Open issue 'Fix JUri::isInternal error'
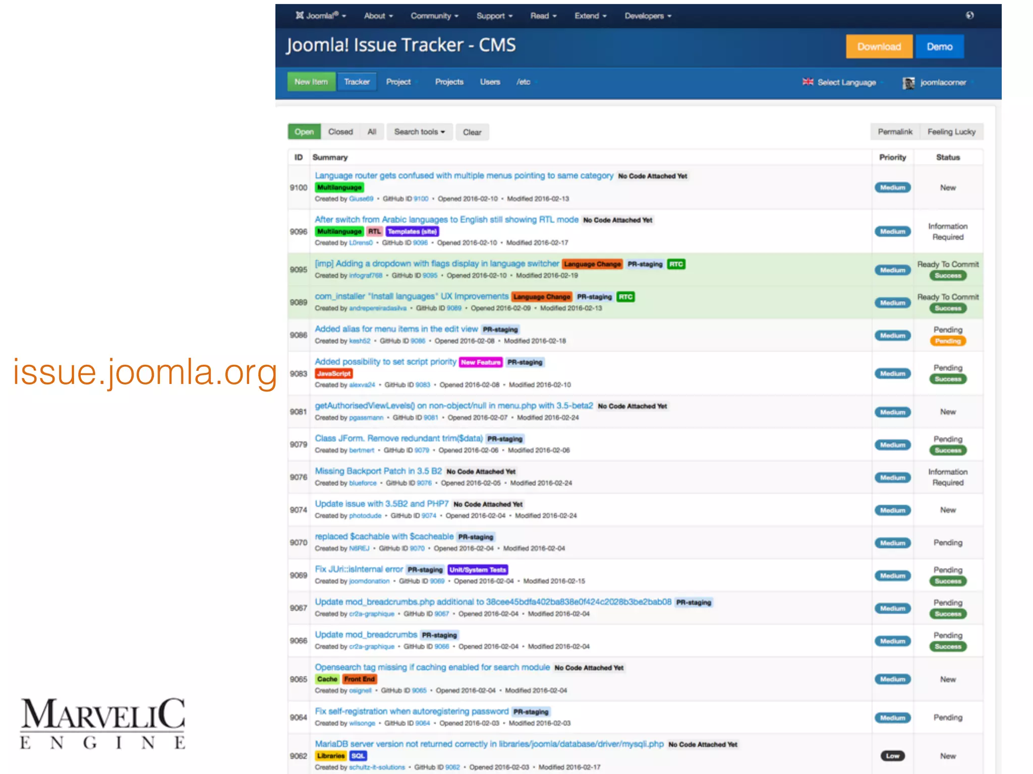Viewport: 1033px width, 774px height. pos(359,569)
